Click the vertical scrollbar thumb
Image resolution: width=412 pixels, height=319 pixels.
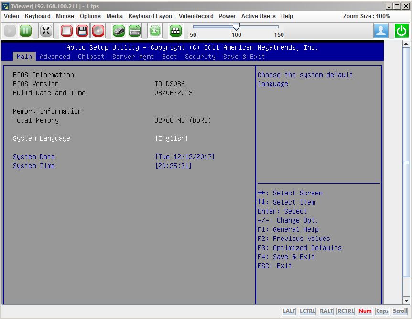click(406, 162)
